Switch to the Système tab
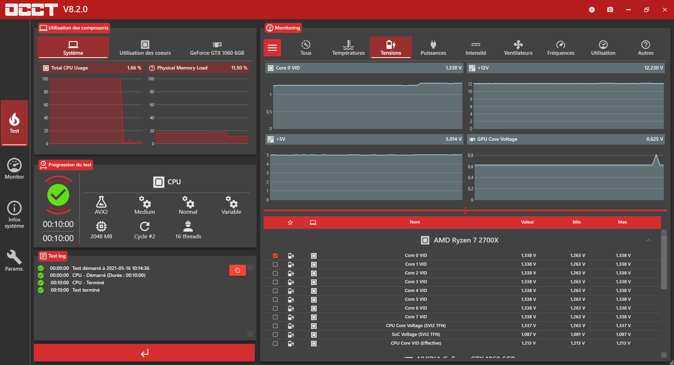The width and height of the screenshot is (674, 365). (73, 48)
